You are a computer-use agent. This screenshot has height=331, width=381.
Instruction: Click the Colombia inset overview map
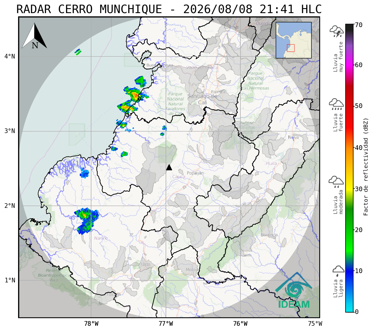(x=294, y=40)
